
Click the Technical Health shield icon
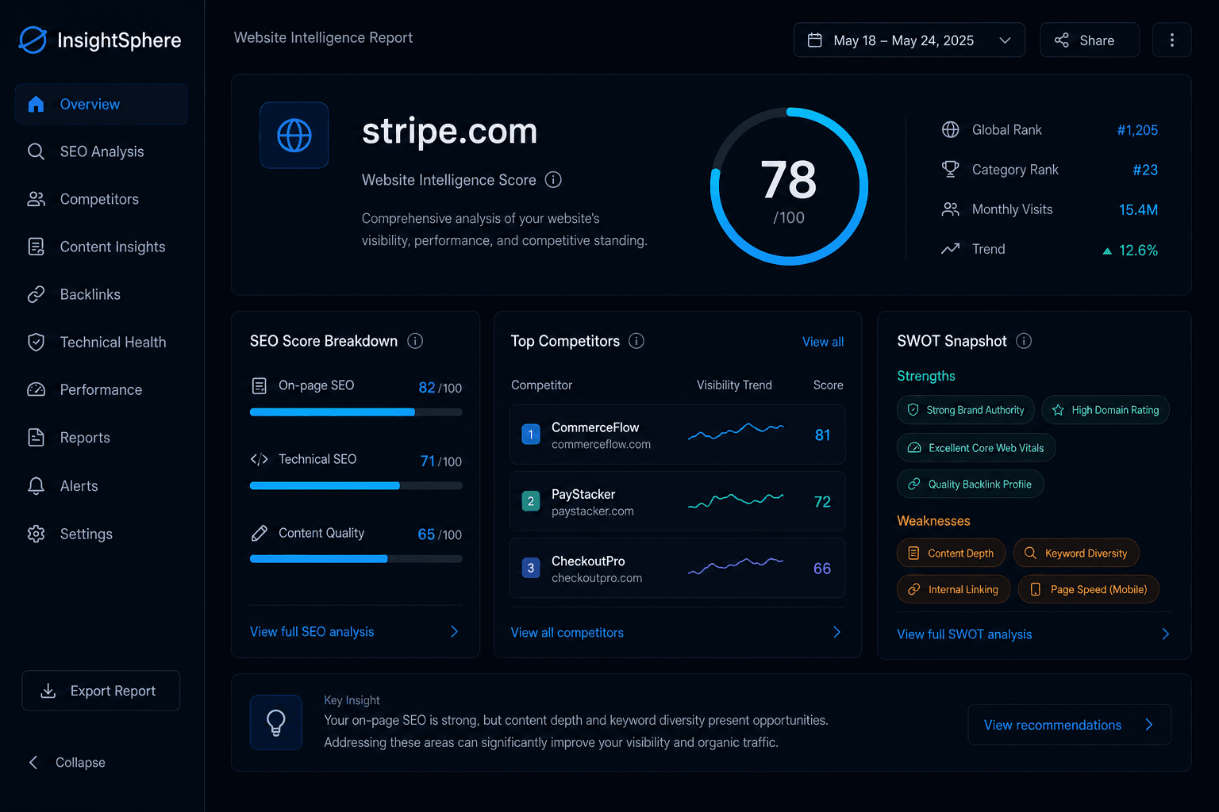(x=36, y=342)
